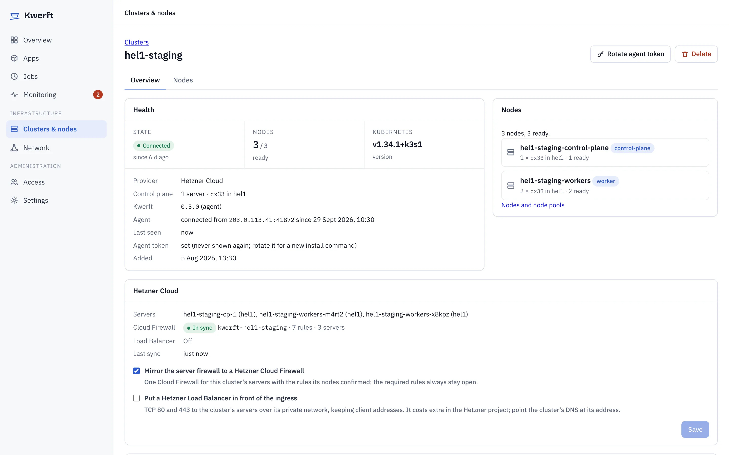
Task: Click the Kwerft version 0.5.0 value
Action: tap(190, 207)
